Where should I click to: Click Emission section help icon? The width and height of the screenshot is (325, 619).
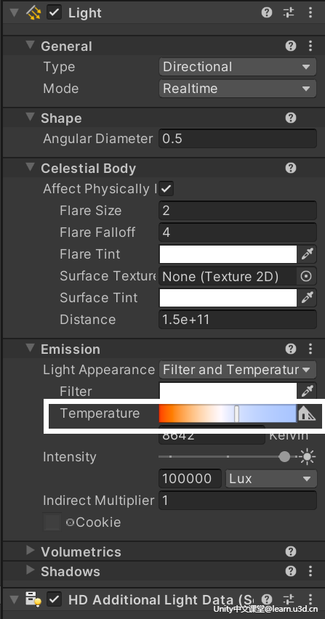291,349
